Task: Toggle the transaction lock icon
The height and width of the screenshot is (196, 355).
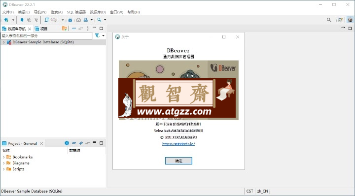Action: point(70,20)
